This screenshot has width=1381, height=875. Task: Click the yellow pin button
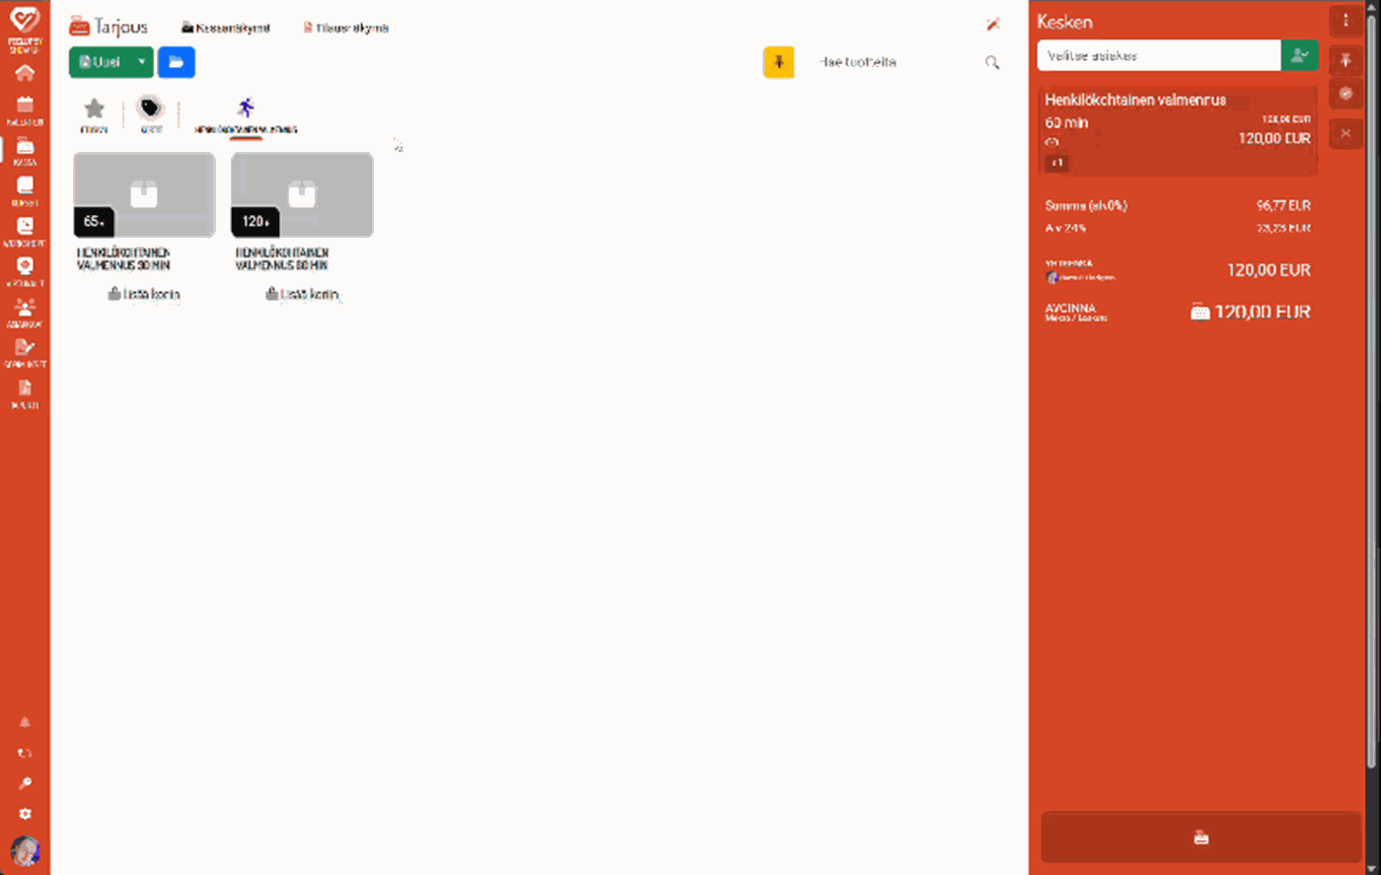pos(778,62)
